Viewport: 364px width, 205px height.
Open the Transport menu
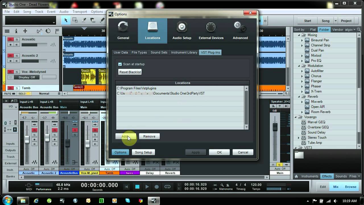(80, 12)
